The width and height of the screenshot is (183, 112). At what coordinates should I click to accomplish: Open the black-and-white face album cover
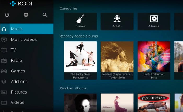[x=80, y=103]
